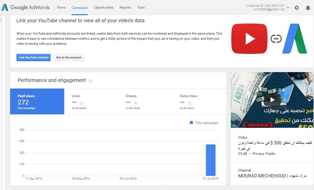Click the blue This campaign legend swatch
The width and height of the screenshot is (314, 190).
pyautogui.click(x=191, y=122)
